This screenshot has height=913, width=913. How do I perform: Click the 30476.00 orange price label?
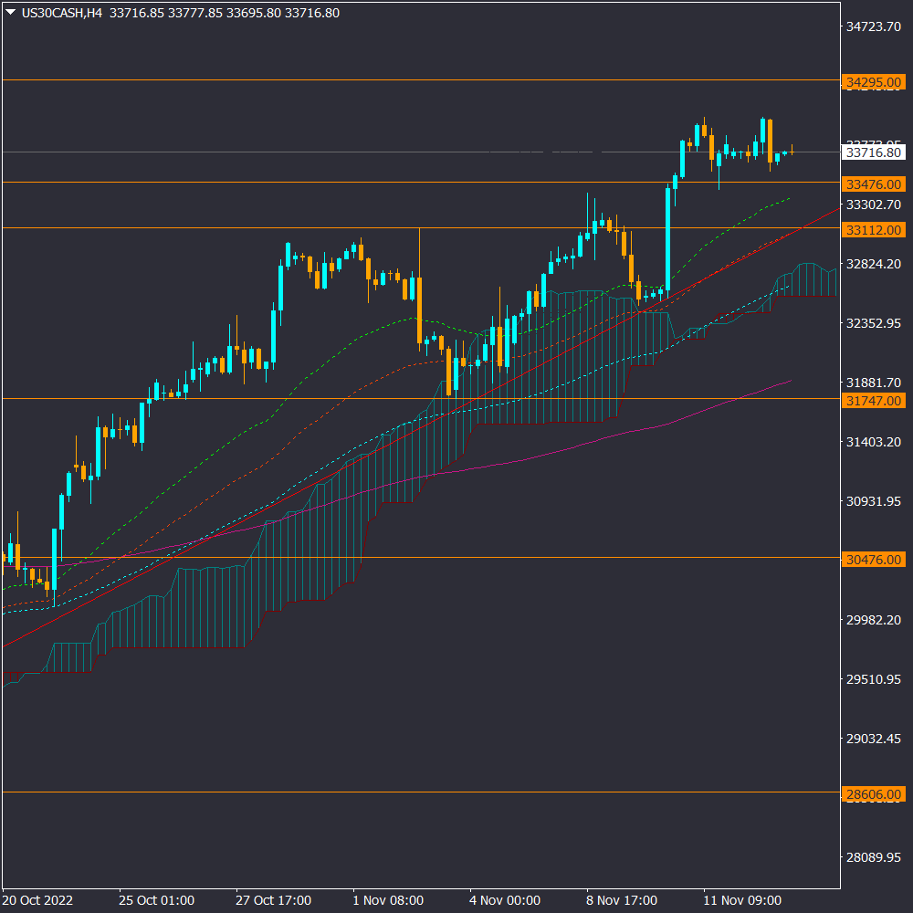(x=874, y=559)
